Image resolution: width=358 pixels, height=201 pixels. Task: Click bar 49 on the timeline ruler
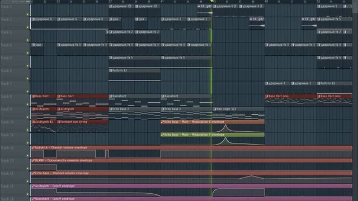(266, 2)
